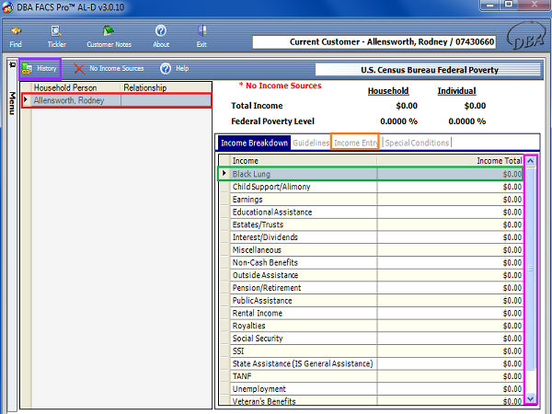Select the Veteran's Benefits row
Image resolution: width=552 pixels, height=414 pixels.
(x=372, y=400)
